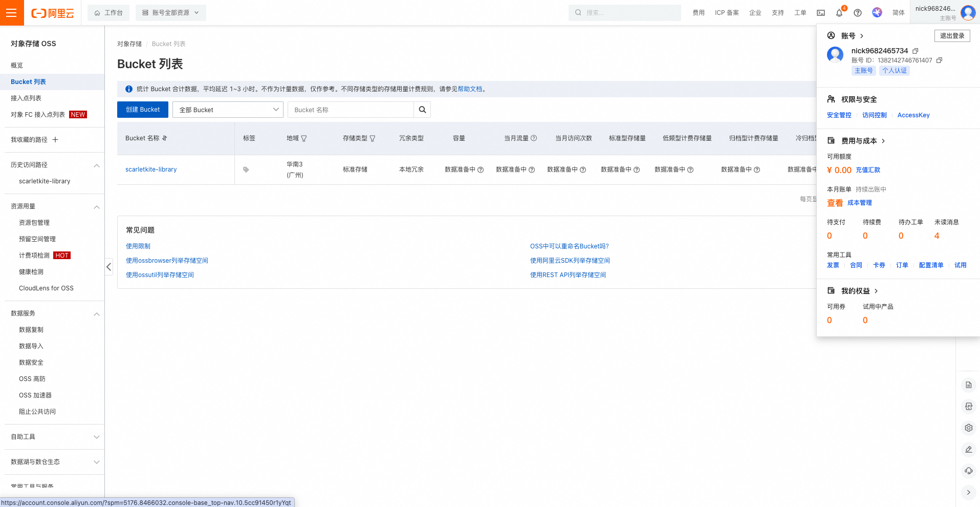Filter by storage type column funnel

(x=373, y=138)
